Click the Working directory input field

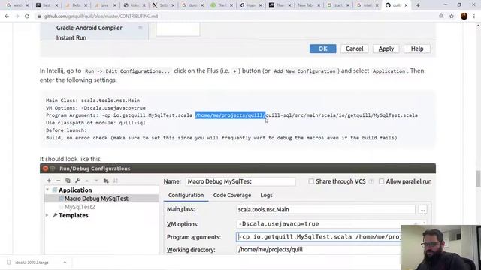(x=319, y=250)
